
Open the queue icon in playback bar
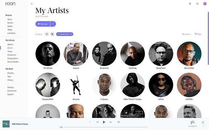coord(119,122)
